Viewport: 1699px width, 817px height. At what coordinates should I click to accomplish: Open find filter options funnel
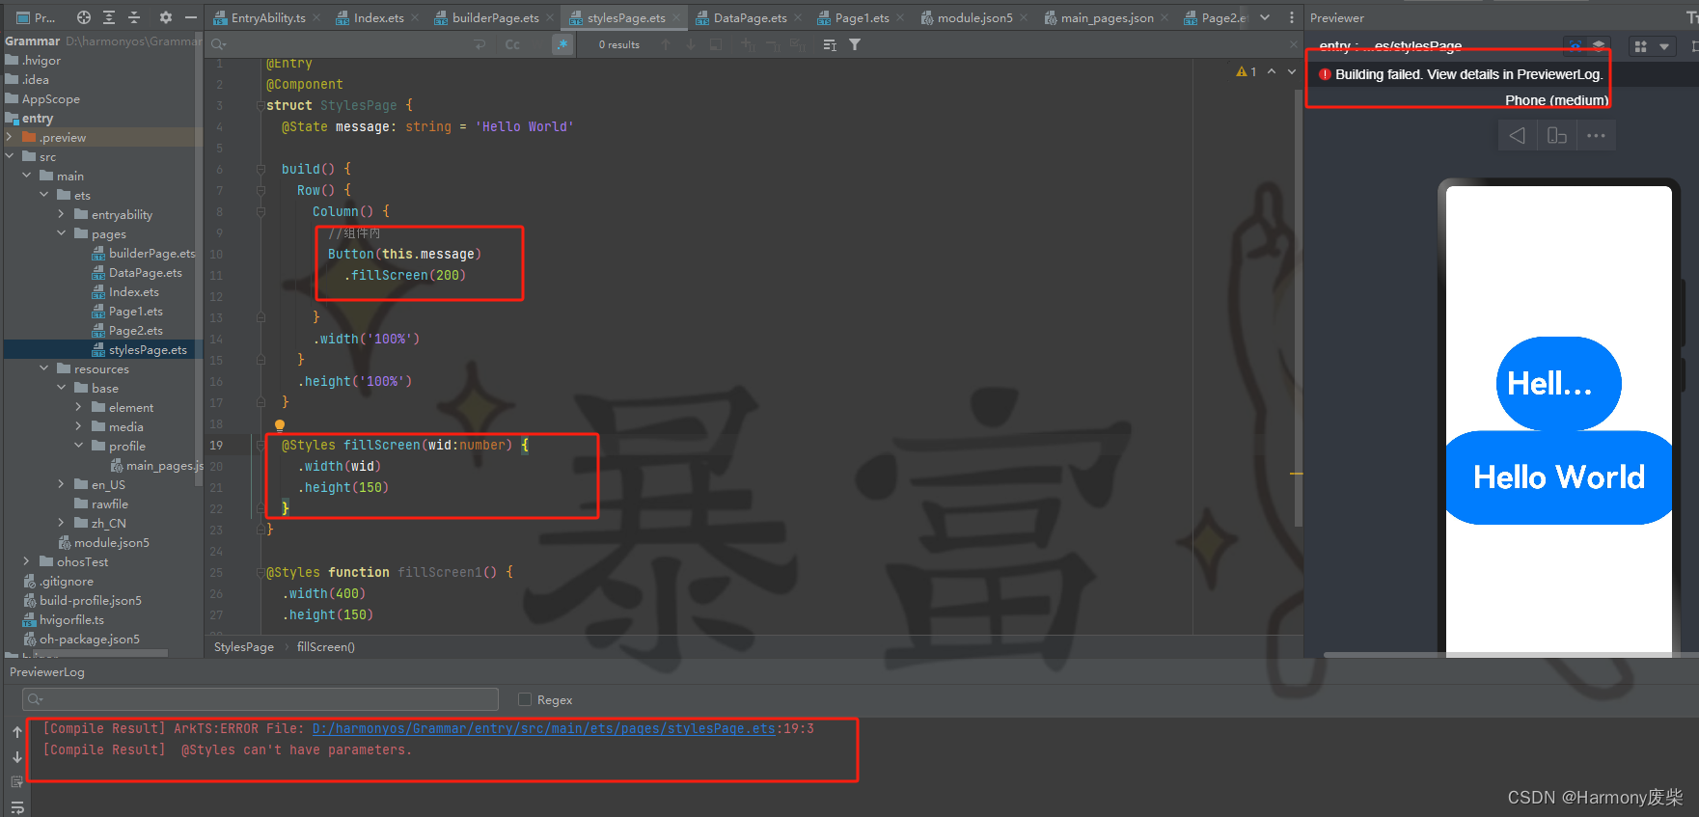855,44
